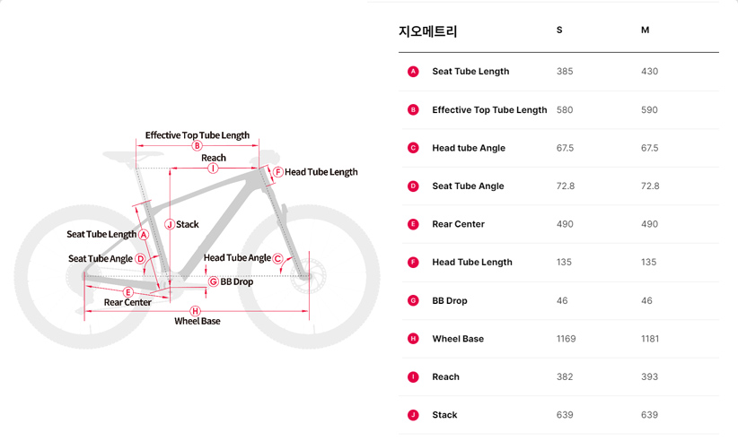The image size is (738, 441).
Task: Click the circled F marker on bike diagram
Action: tap(277, 172)
